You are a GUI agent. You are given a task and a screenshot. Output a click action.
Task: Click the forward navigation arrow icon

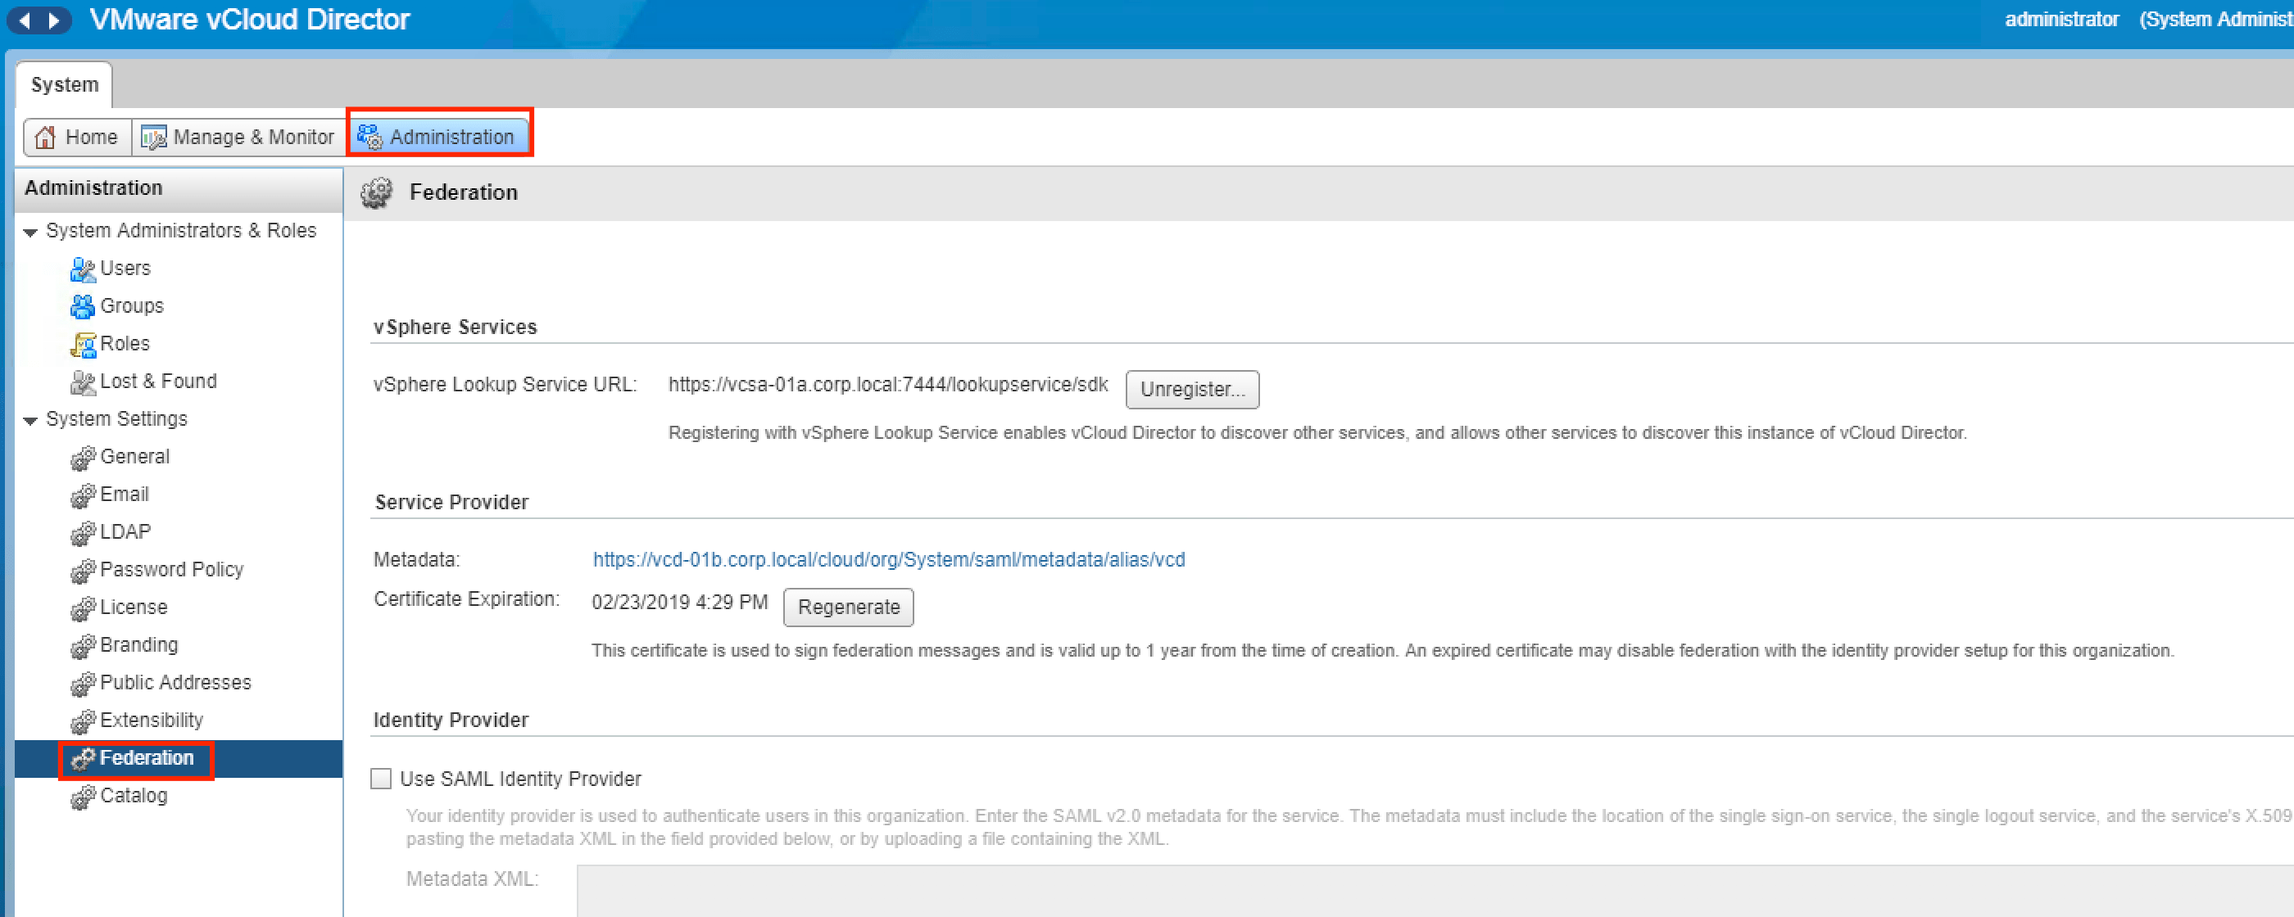[54, 20]
